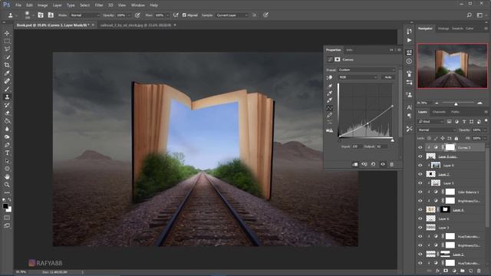Click the Curves Input value field
This screenshot has height=276, width=491.
pyautogui.click(x=356, y=146)
